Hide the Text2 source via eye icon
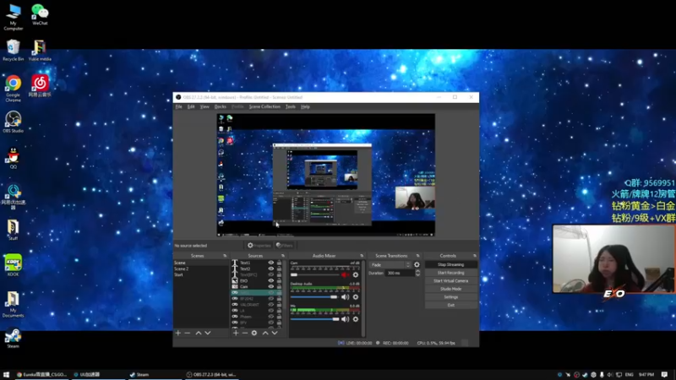 [270, 269]
